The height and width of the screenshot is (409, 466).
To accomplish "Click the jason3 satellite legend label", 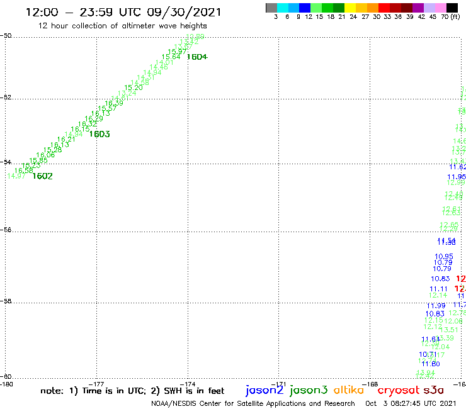I will coord(309,390).
